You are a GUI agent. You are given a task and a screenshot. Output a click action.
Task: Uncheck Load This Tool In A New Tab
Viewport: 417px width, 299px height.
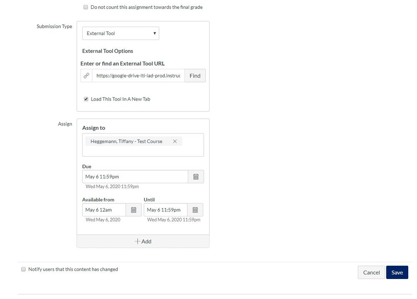86,99
